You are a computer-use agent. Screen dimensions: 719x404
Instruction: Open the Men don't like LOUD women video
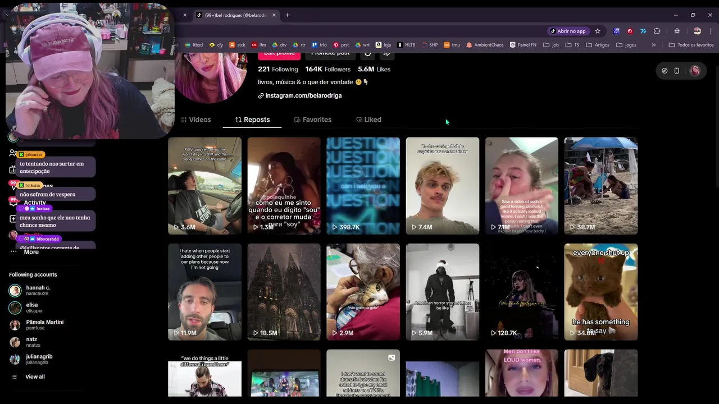(521, 373)
